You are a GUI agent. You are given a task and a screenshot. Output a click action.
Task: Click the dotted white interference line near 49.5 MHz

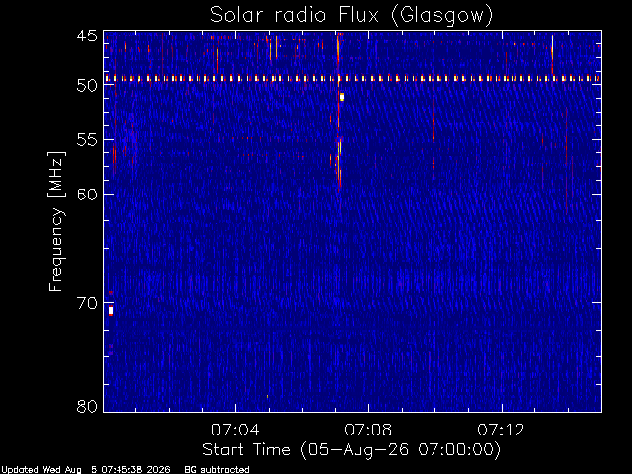(353, 79)
